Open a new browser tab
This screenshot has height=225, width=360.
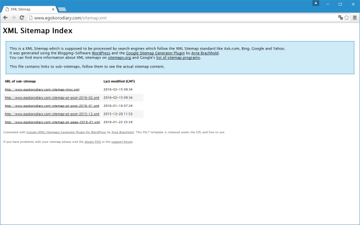tap(62, 10)
